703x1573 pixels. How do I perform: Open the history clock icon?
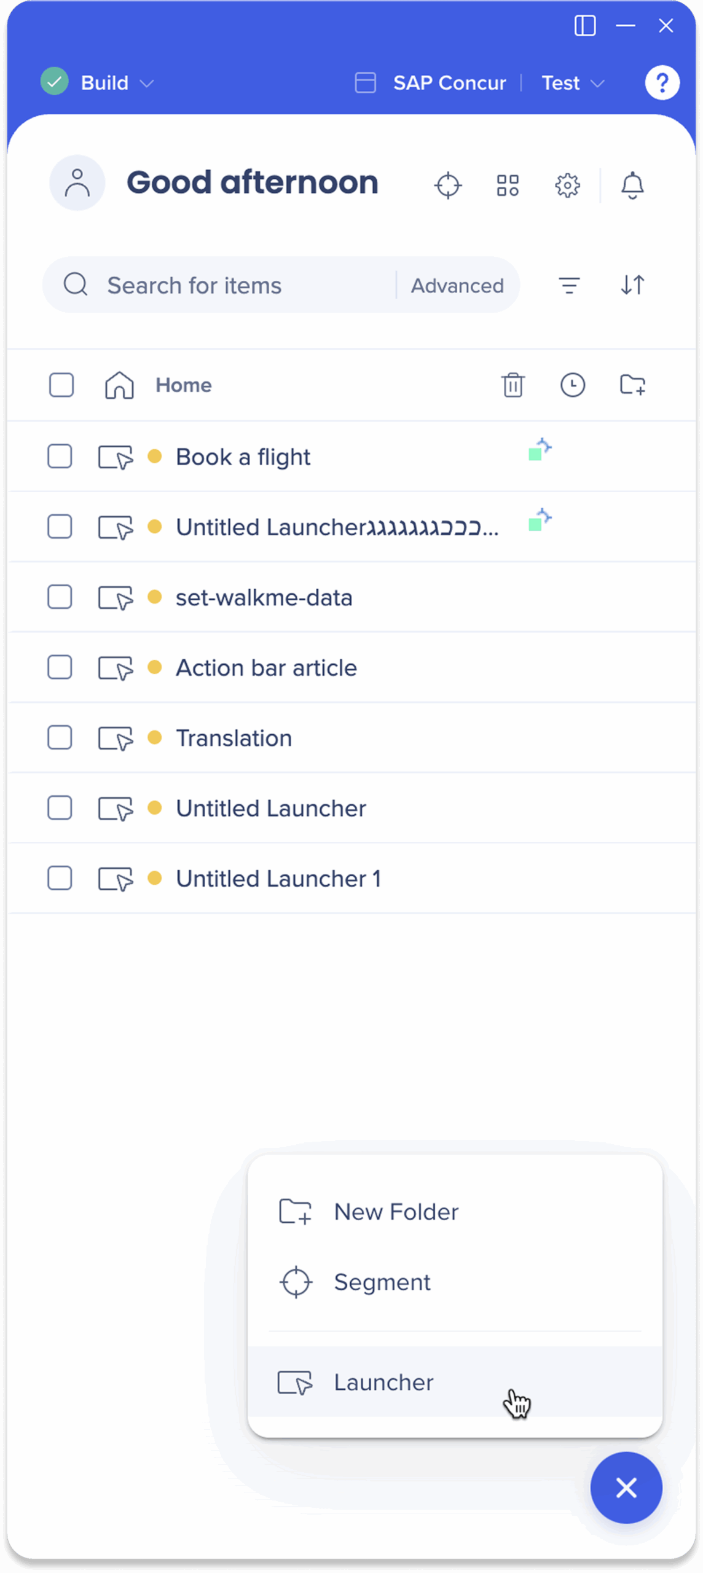pyautogui.click(x=572, y=385)
